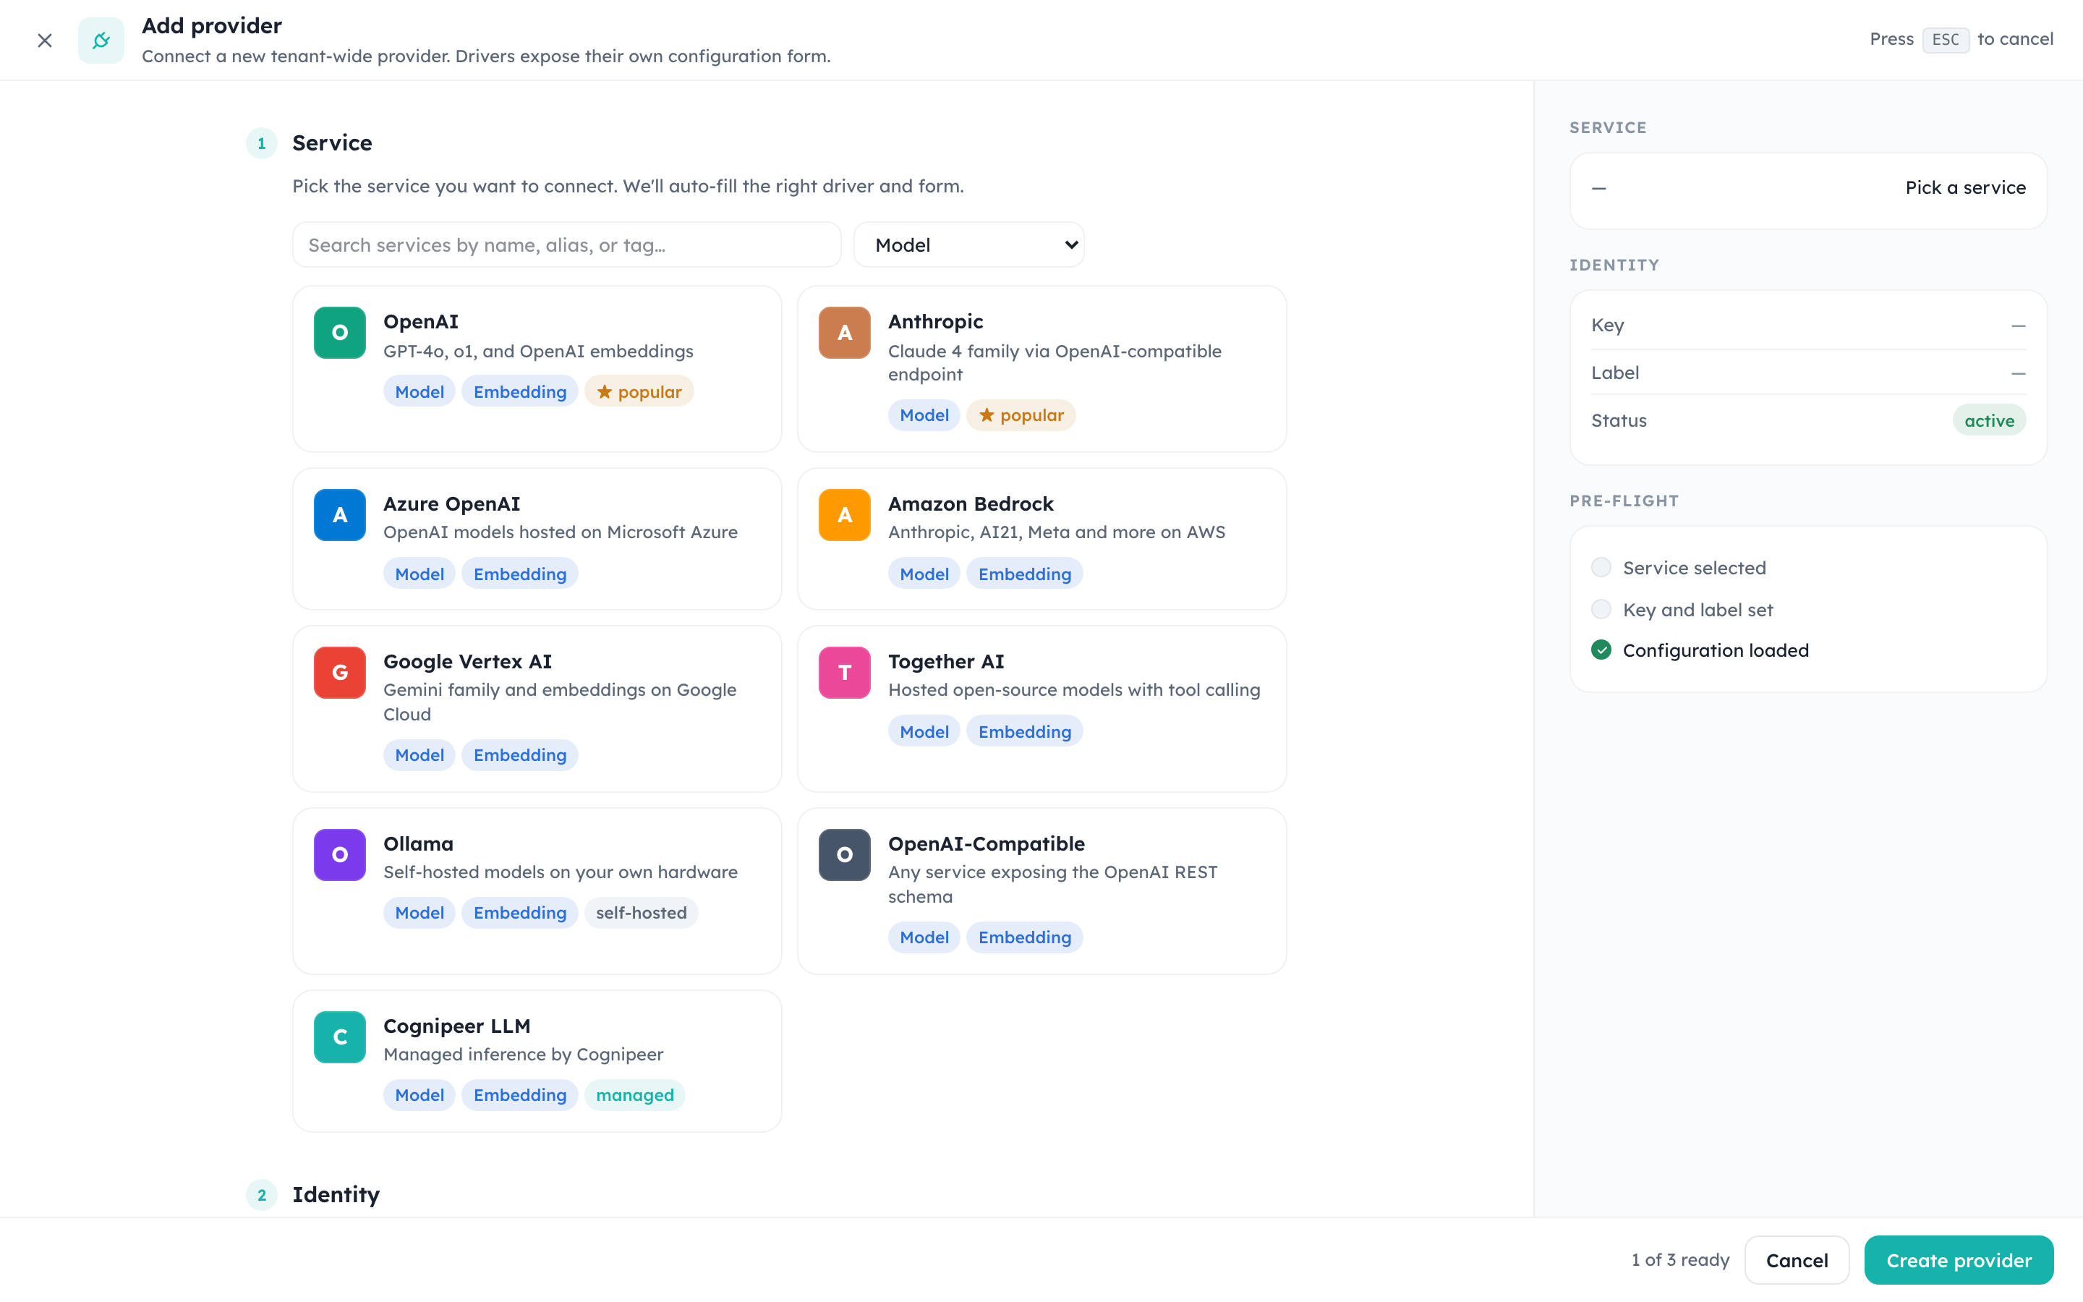Click the dark OpenAI-Compatible logo tile

point(844,855)
